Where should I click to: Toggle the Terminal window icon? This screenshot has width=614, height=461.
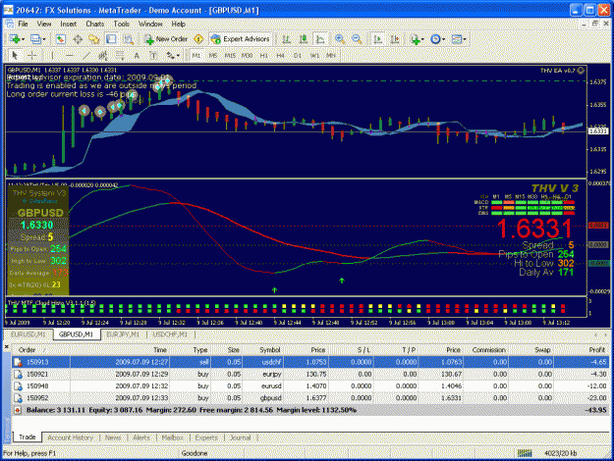pos(111,39)
